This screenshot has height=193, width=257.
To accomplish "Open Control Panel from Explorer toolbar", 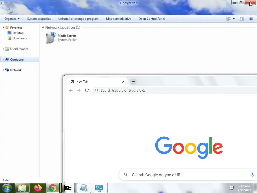I will pyautogui.click(x=152, y=19).
